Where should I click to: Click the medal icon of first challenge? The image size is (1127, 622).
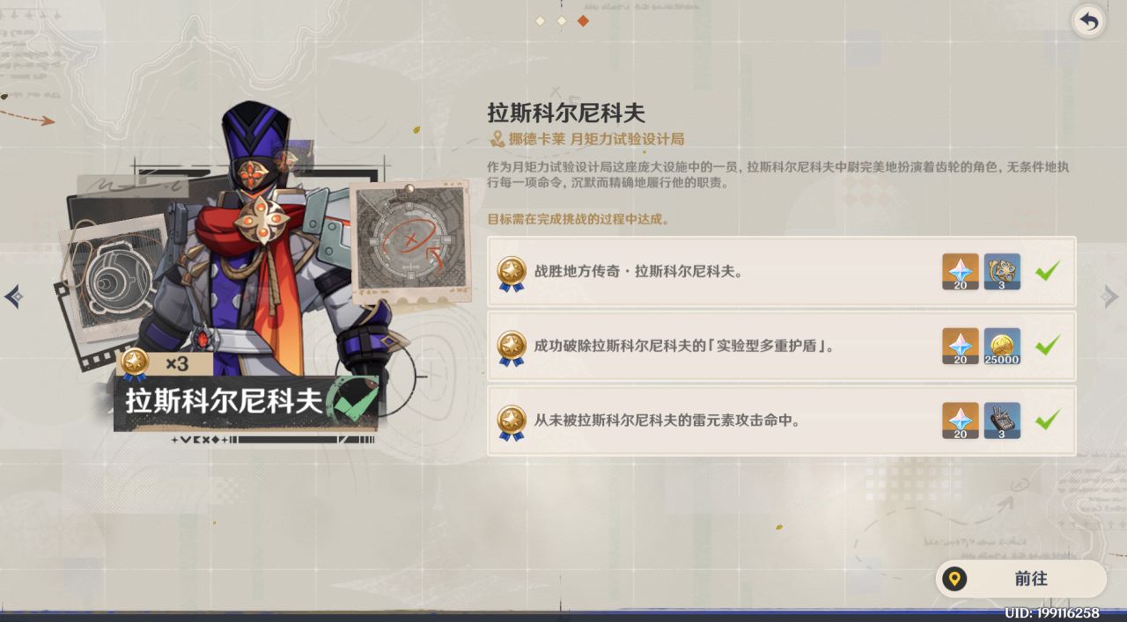[512, 273]
